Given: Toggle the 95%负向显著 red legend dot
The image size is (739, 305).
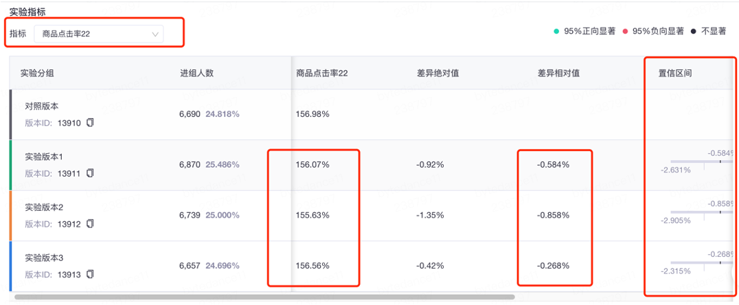Looking at the screenshot, I should coord(625,31).
